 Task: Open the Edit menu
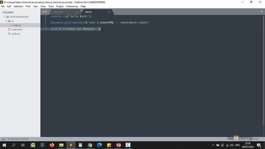[9, 7]
